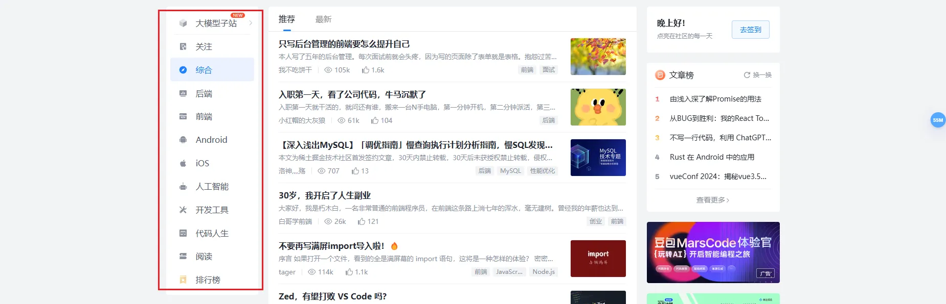Click the 排行榜 ranking icon
The width and height of the screenshot is (946, 304).
[183, 280]
